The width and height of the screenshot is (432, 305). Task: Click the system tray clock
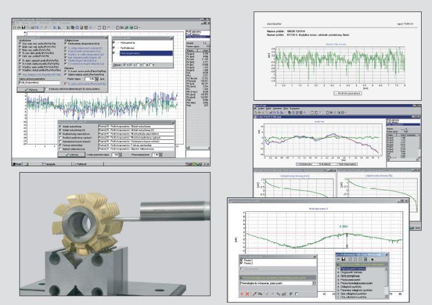click(x=207, y=164)
